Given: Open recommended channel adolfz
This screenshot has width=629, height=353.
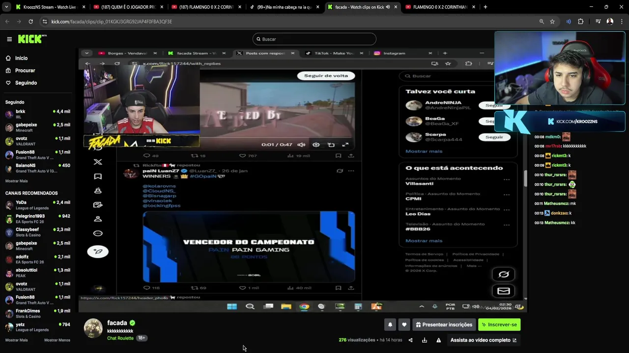Looking at the screenshot, I should (38, 259).
